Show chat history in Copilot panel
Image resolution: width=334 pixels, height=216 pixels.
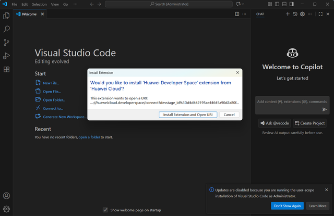295,14
